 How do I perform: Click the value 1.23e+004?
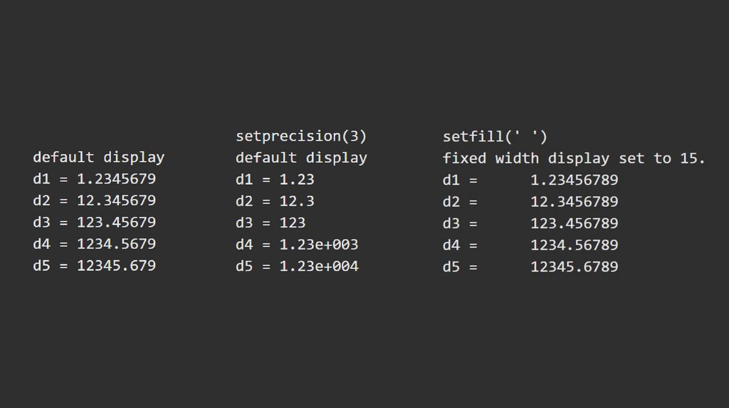pos(319,267)
